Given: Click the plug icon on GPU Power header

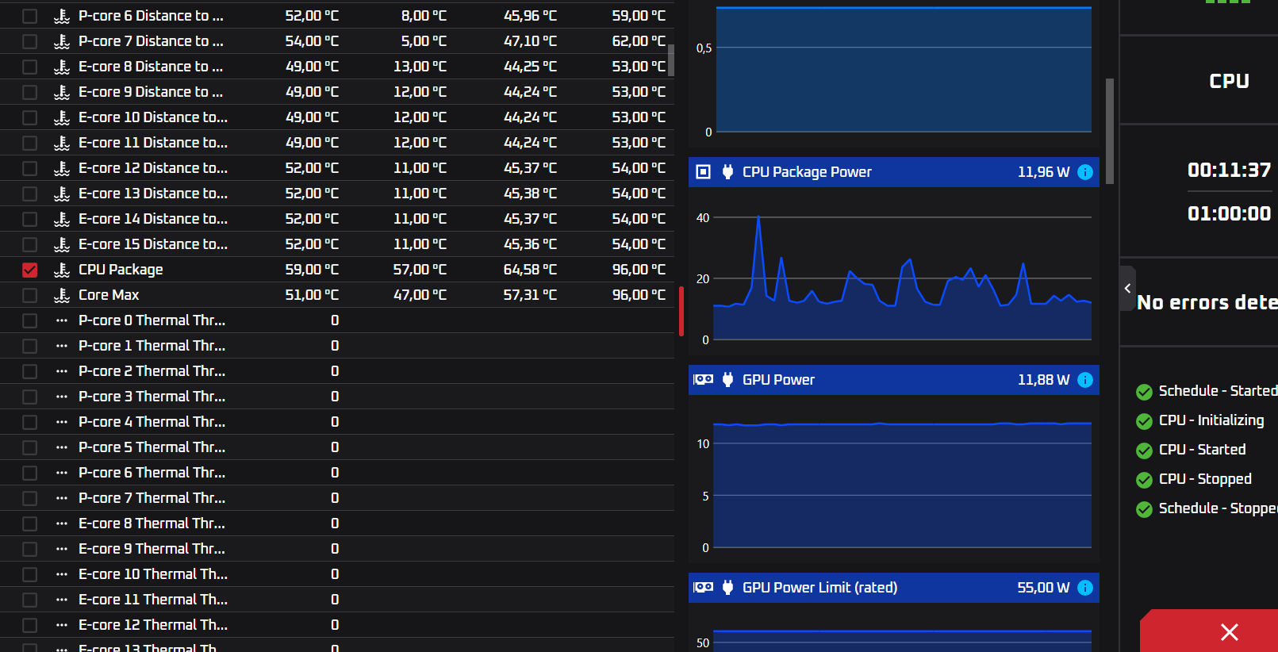Looking at the screenshot, I should 727,380.
